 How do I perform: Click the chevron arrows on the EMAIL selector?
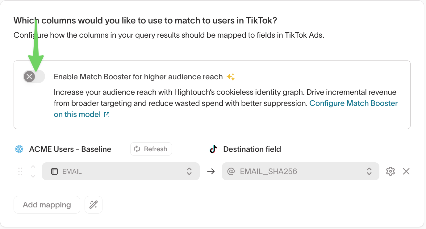pos(189,171)
